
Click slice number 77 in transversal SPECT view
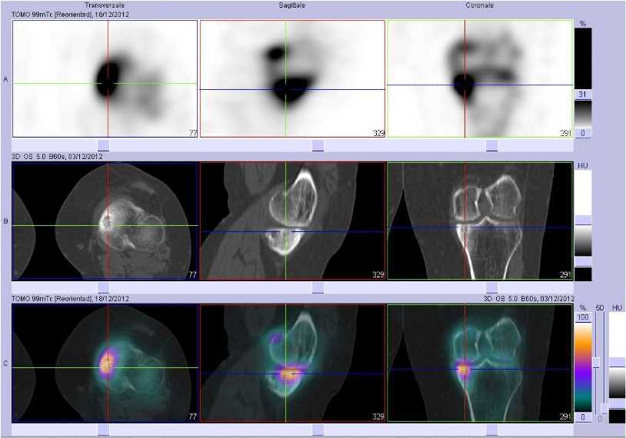click(x=193, y=132)
